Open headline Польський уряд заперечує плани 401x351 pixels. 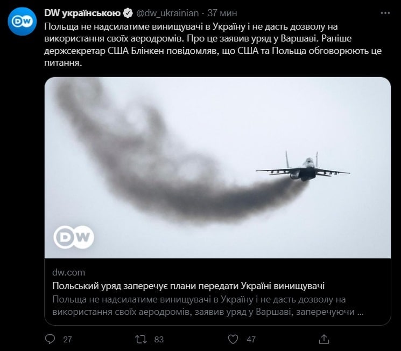[x=188, y=286]
